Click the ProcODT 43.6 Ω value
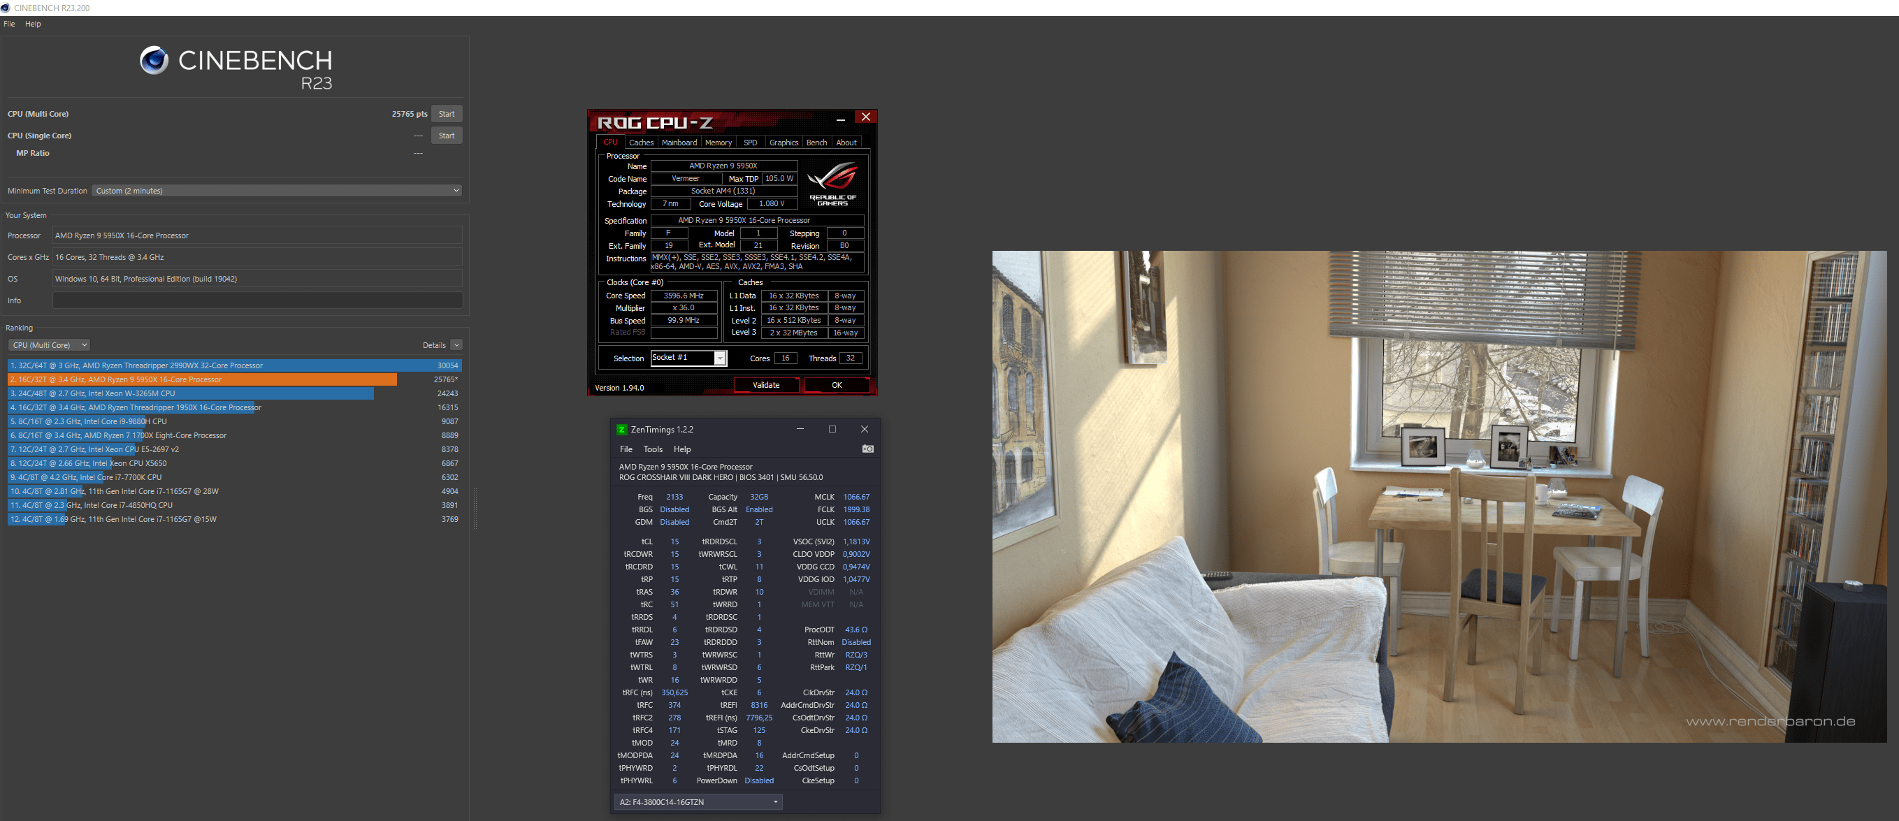Image resolution: width=1899 pixels, height=821 pixels. coord(856,630)
